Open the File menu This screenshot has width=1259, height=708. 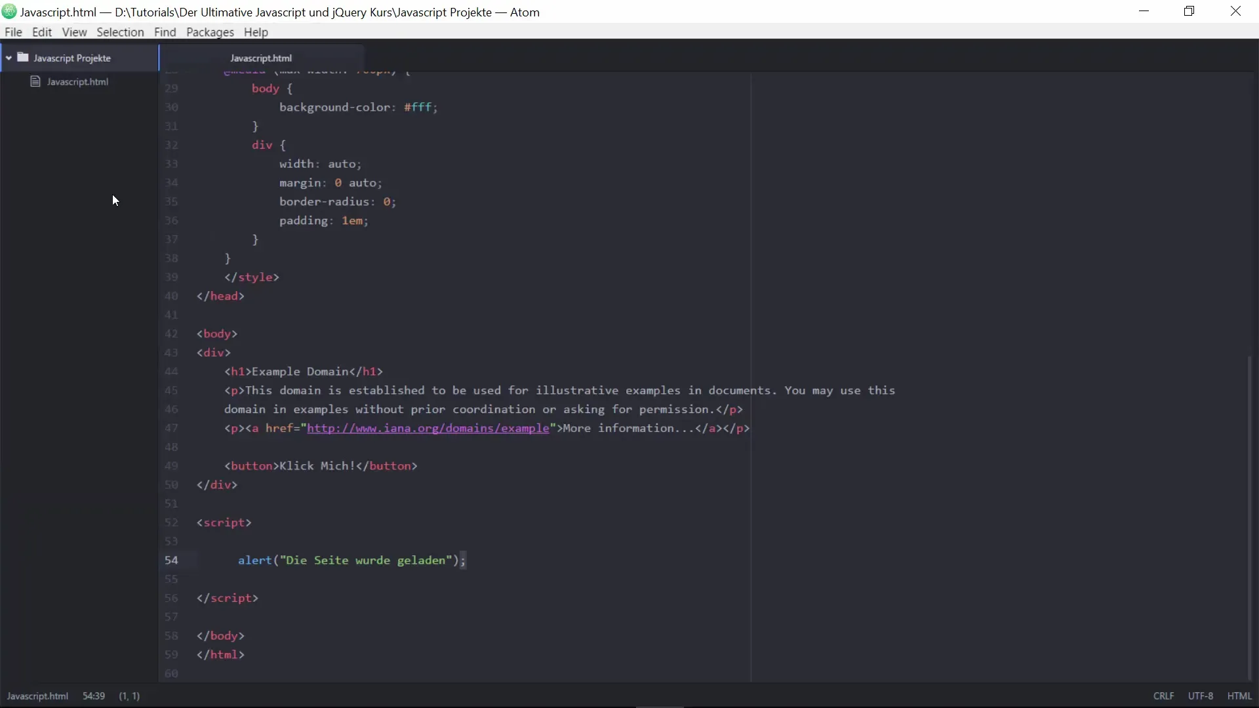13,32
